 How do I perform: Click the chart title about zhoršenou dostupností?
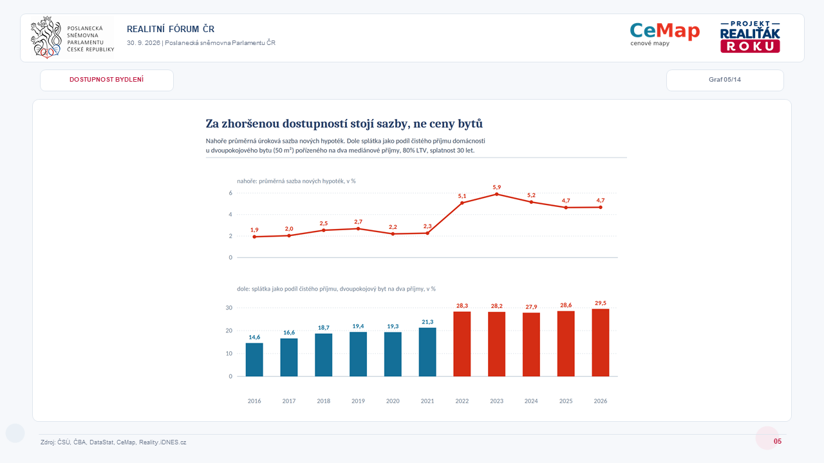point(344,123)
